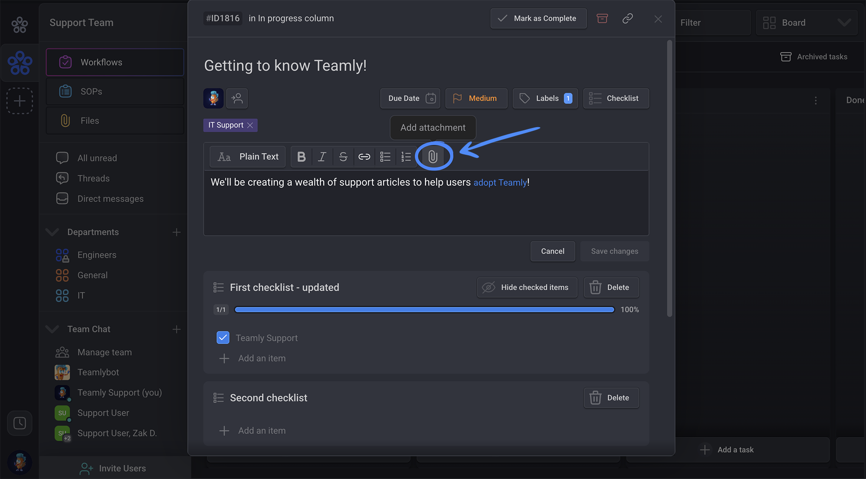Add a new workspace with plus icon
Image resolution: width=866 pixels, height=479 pixels.
20,101
